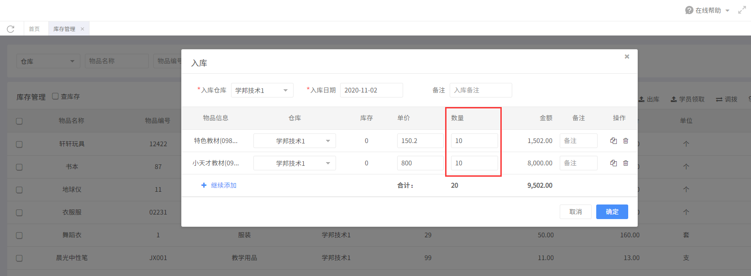Expand the 在线帮助 dropdown arrow
This screenshot has height=276, width=751.
[727, 10]
